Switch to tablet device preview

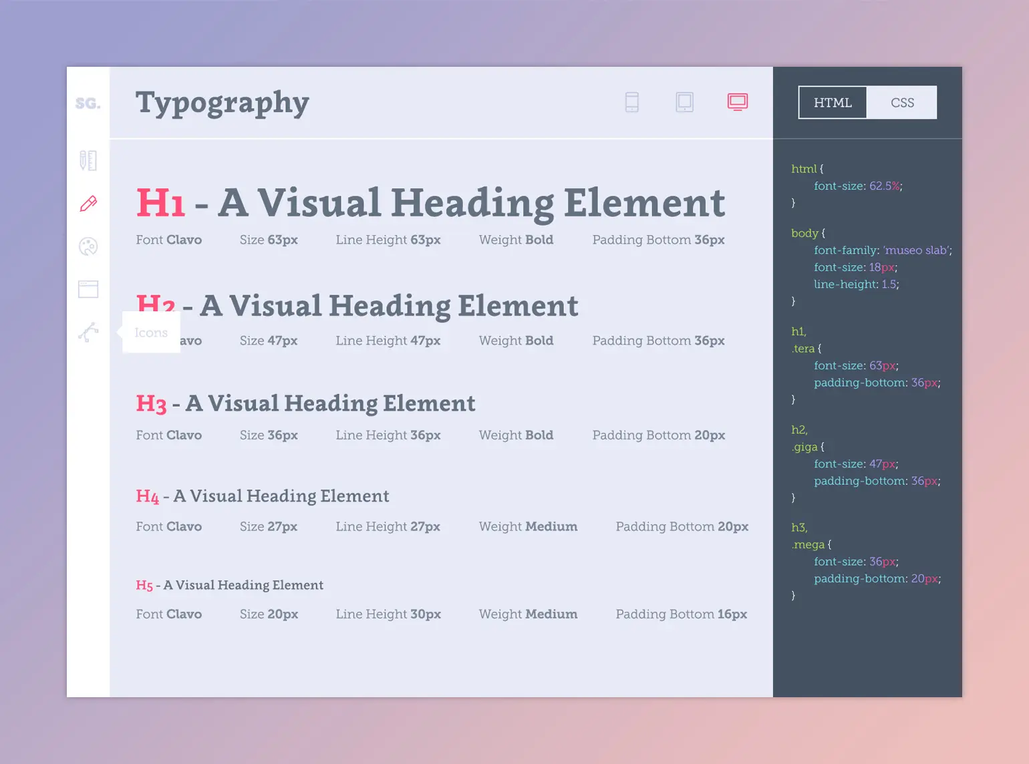point(685,102)
